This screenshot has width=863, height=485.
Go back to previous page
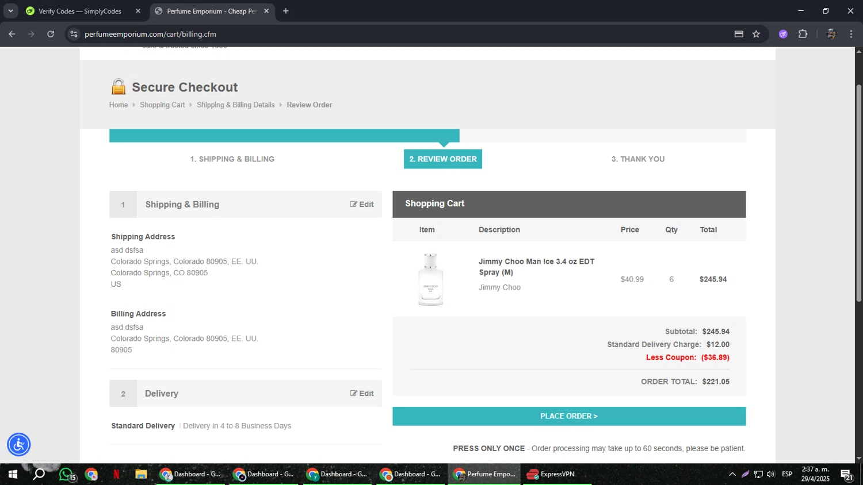click(12, 34)
